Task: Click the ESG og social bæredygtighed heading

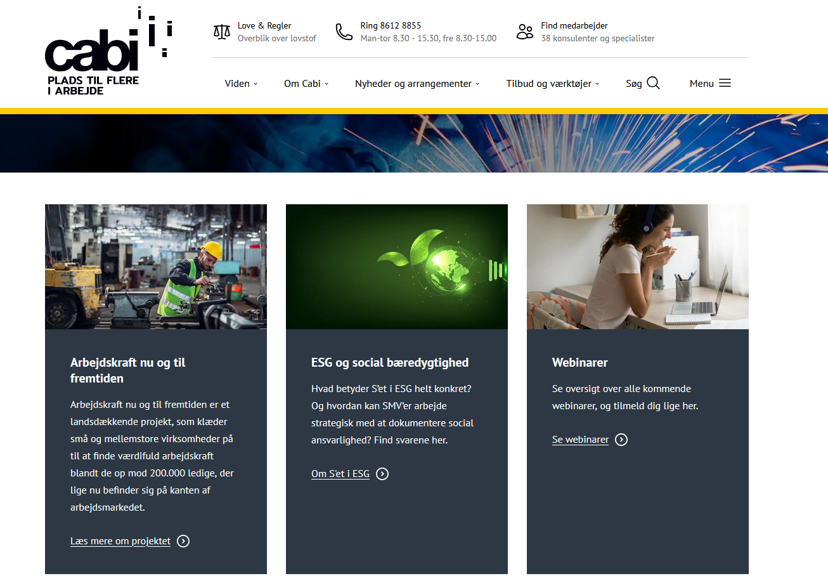Action: click(x=390, y=363)
